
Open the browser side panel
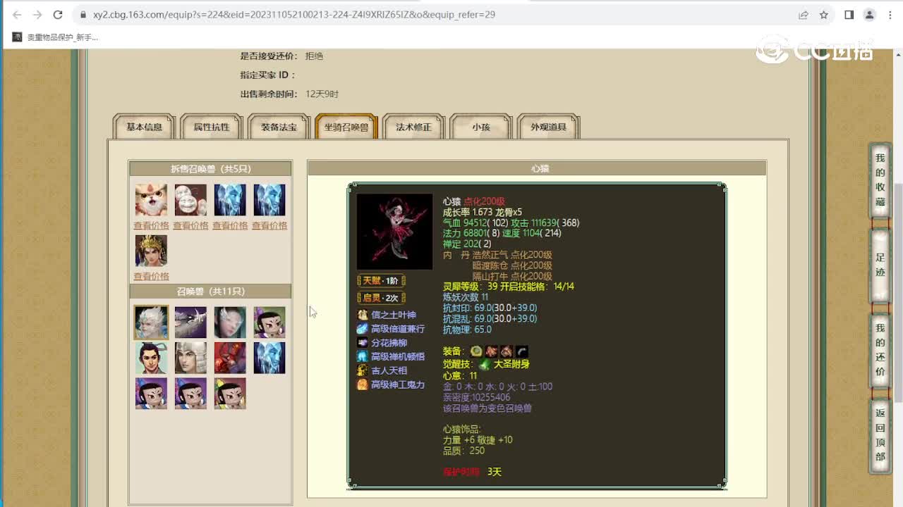coord(849,15)
